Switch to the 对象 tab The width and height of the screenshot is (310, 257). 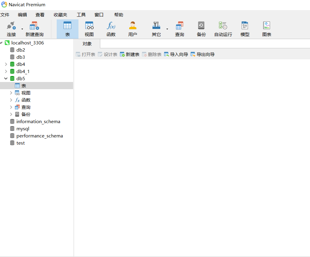click(x=87, y=44)
